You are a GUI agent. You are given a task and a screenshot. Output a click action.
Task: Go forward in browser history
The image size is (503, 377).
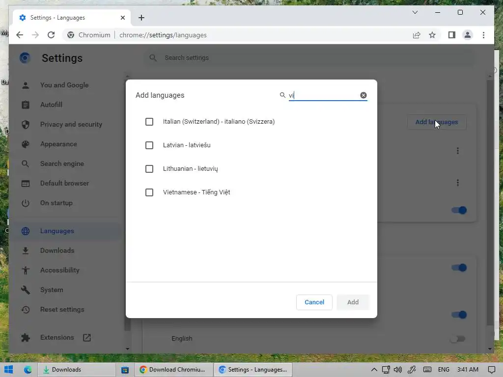pos(35,35)
